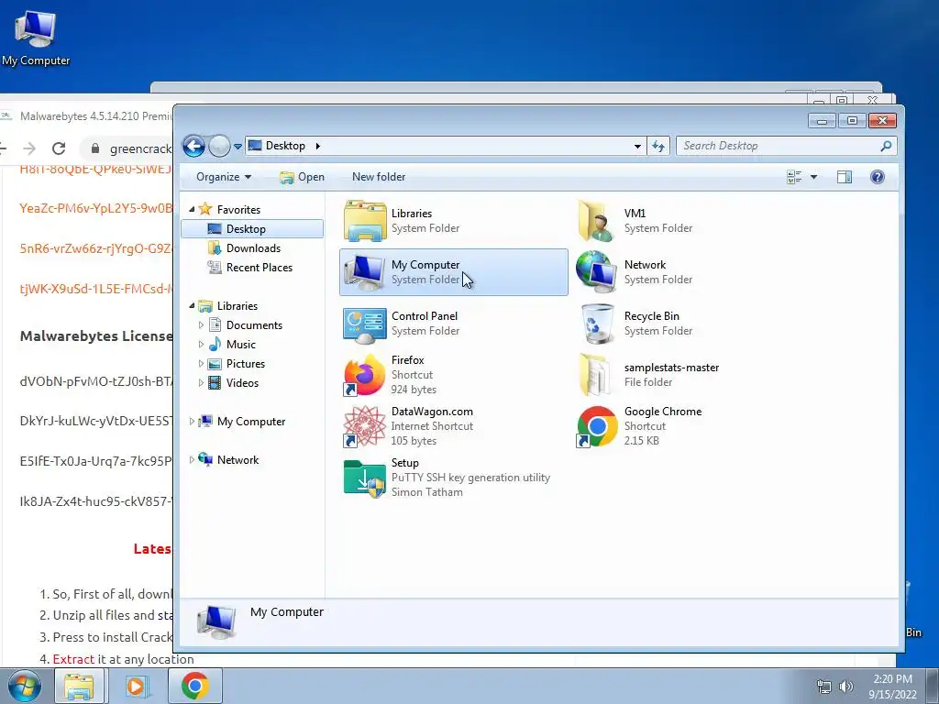Image resolution: width=939 pixels, height=704 pixels.
Task: Select the Firefox shortcut icon
Action: click(365, 375)
